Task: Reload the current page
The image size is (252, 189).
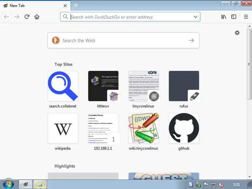Action: [27, 17]
